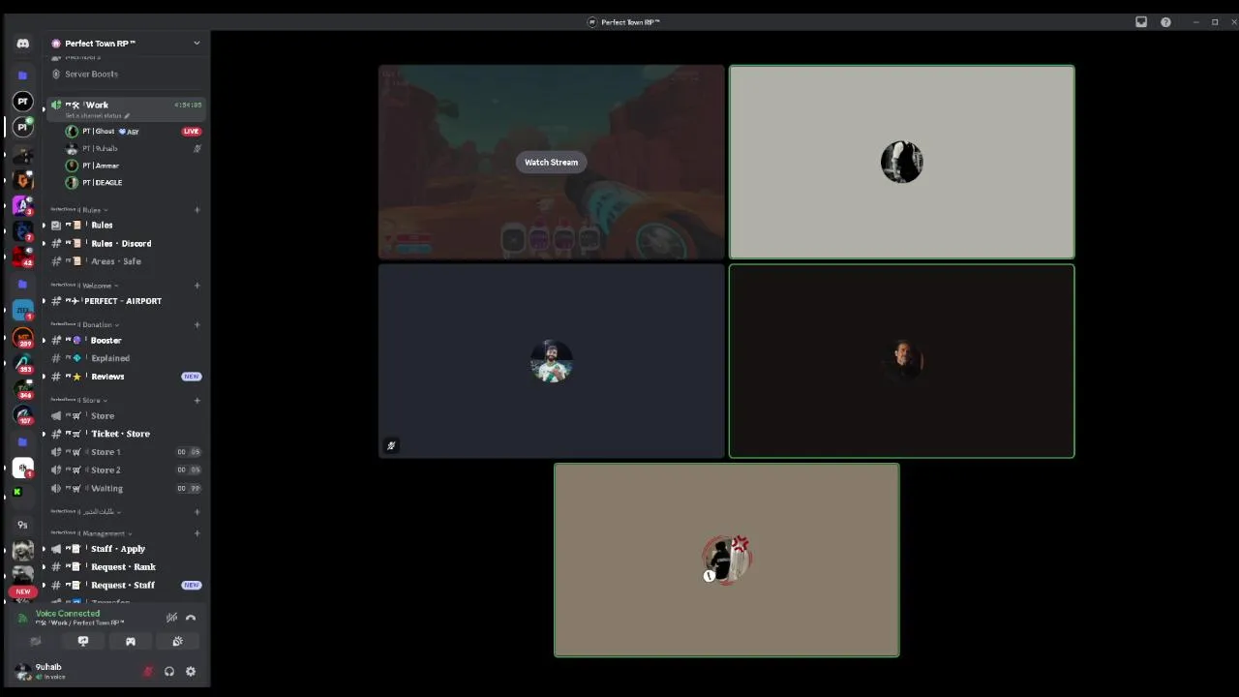Screen dimensions: 1239x697
Task: Add channel to Store category
Action: [196, 400]
